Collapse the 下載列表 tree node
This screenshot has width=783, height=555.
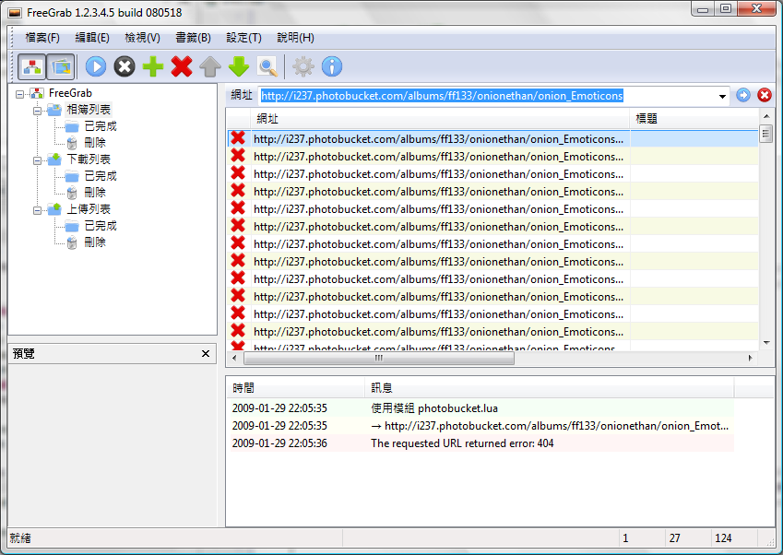tap(38, 159)
